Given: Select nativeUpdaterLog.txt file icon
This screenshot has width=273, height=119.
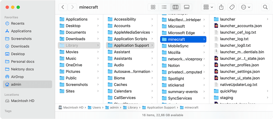Looking at the screenshot, I should [x=216, y=85].
